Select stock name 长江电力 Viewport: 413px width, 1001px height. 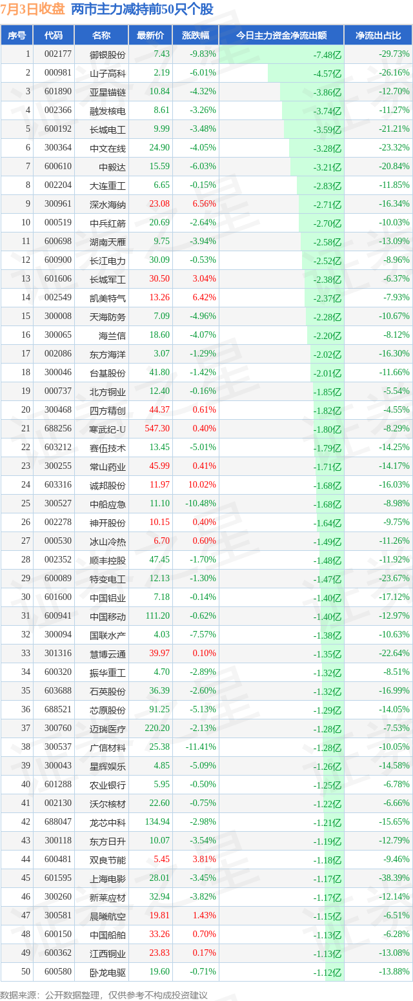[108, 260]
